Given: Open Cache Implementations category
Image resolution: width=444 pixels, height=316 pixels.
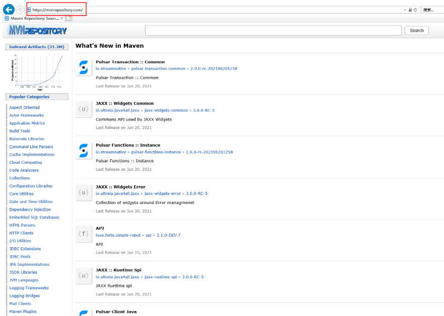Looking at the screenshot, I should 32,155.
